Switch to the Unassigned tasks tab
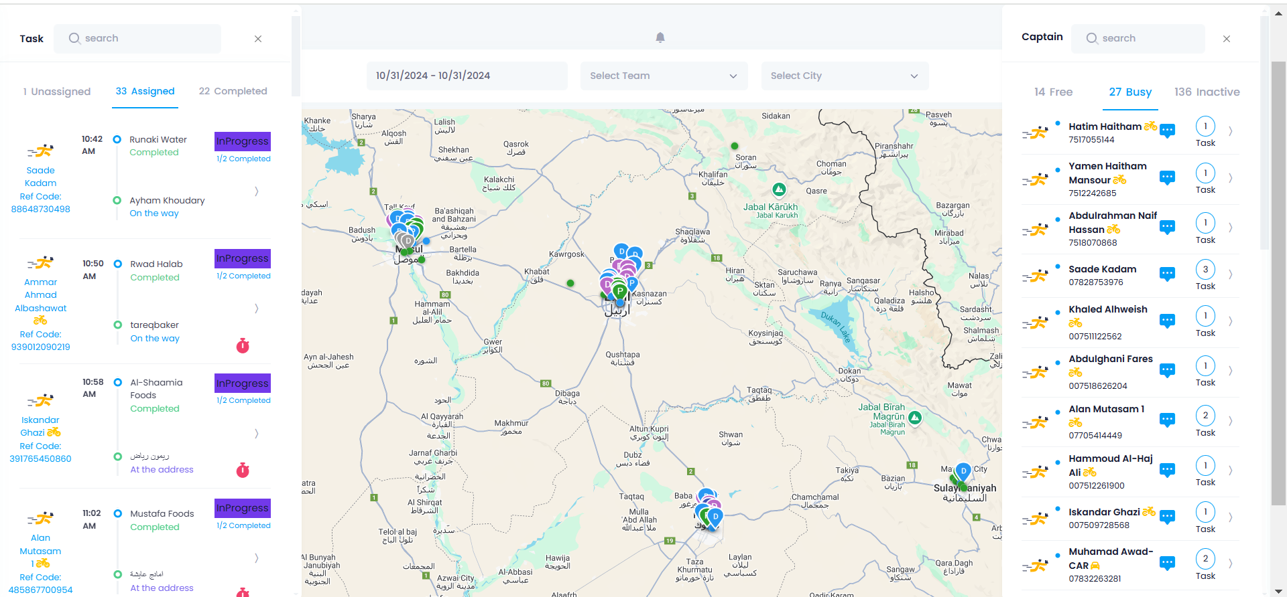The image size is (1287, 597). [56, 92]
